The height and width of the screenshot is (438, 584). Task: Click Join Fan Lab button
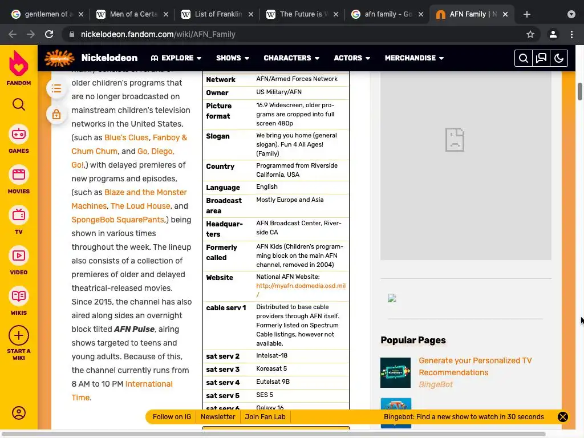[265, 417]
